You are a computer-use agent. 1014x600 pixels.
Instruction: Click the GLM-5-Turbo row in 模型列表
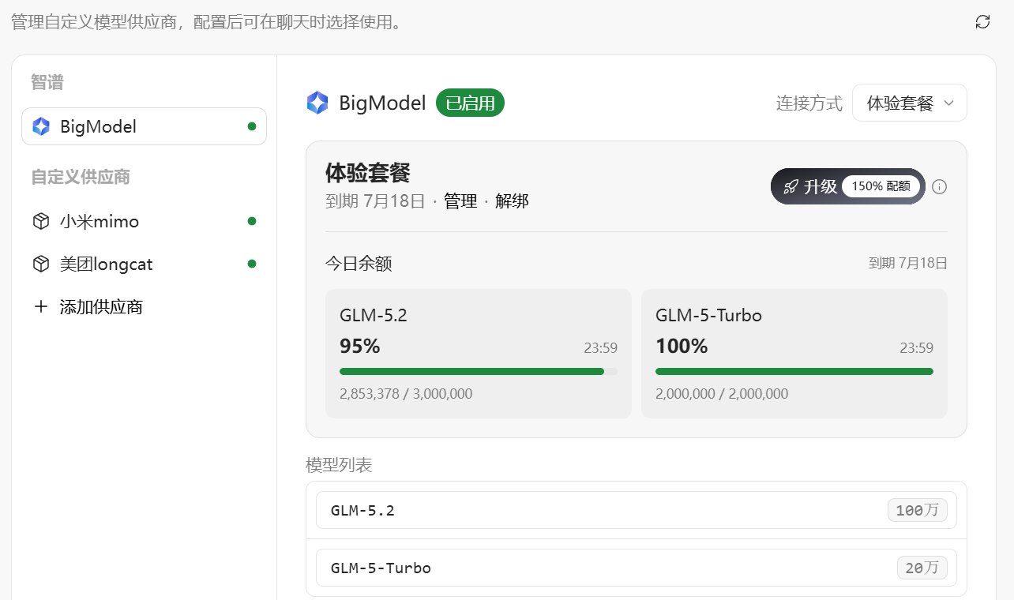click(x=637, y=568)
